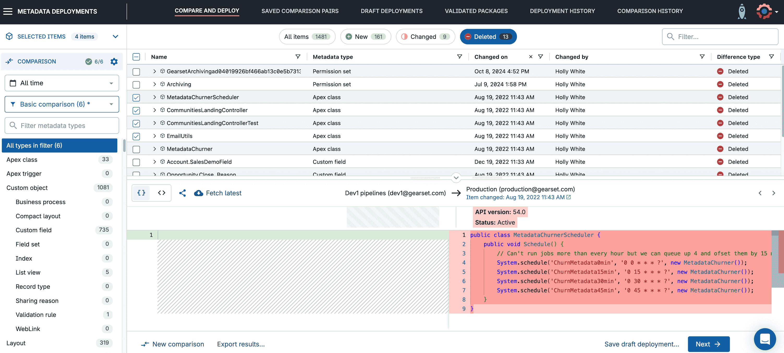
Task: Click the share comparison icon
Action: [x=182, y=193]
